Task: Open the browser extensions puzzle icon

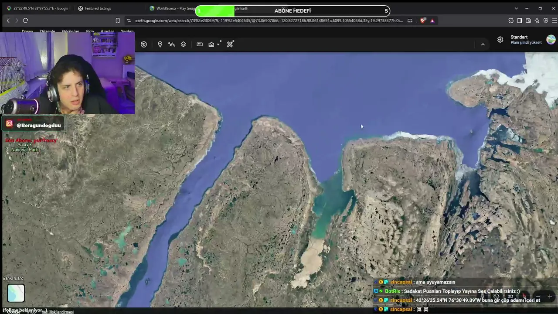Action: pos(511,20)
